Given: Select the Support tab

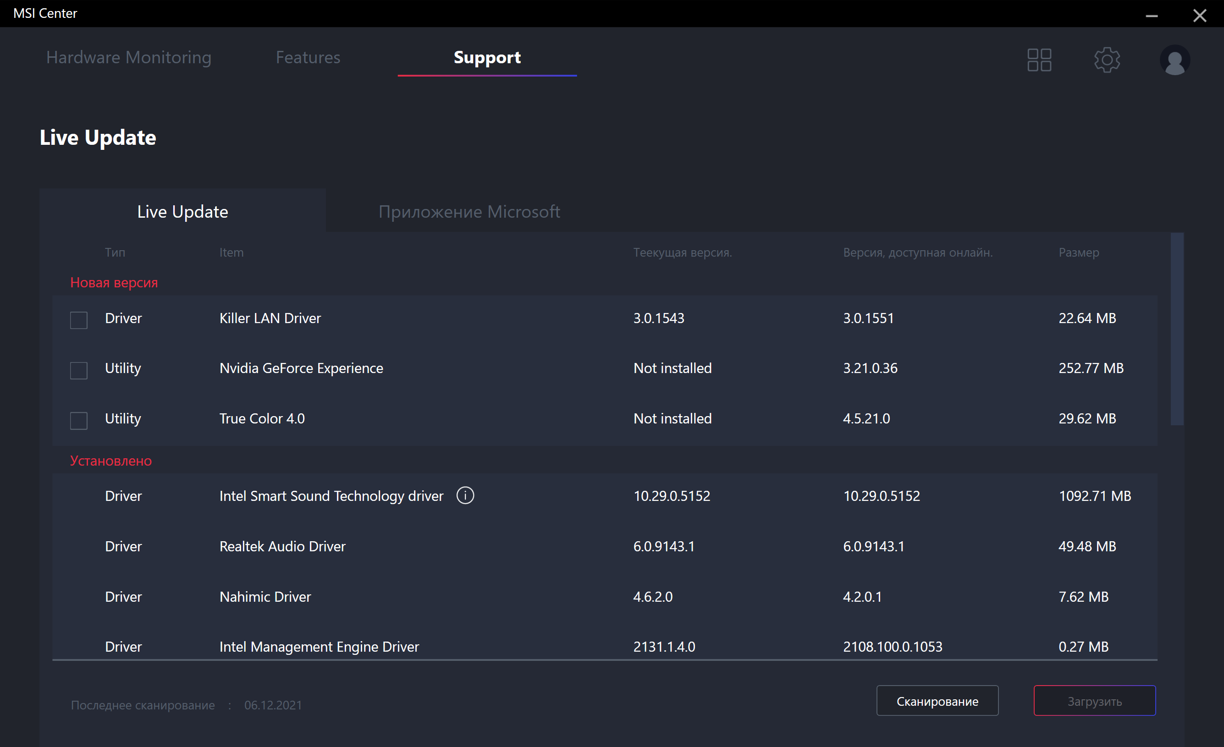Looking at the screenshot, I should pyautogui.click(x=487, y=58).
